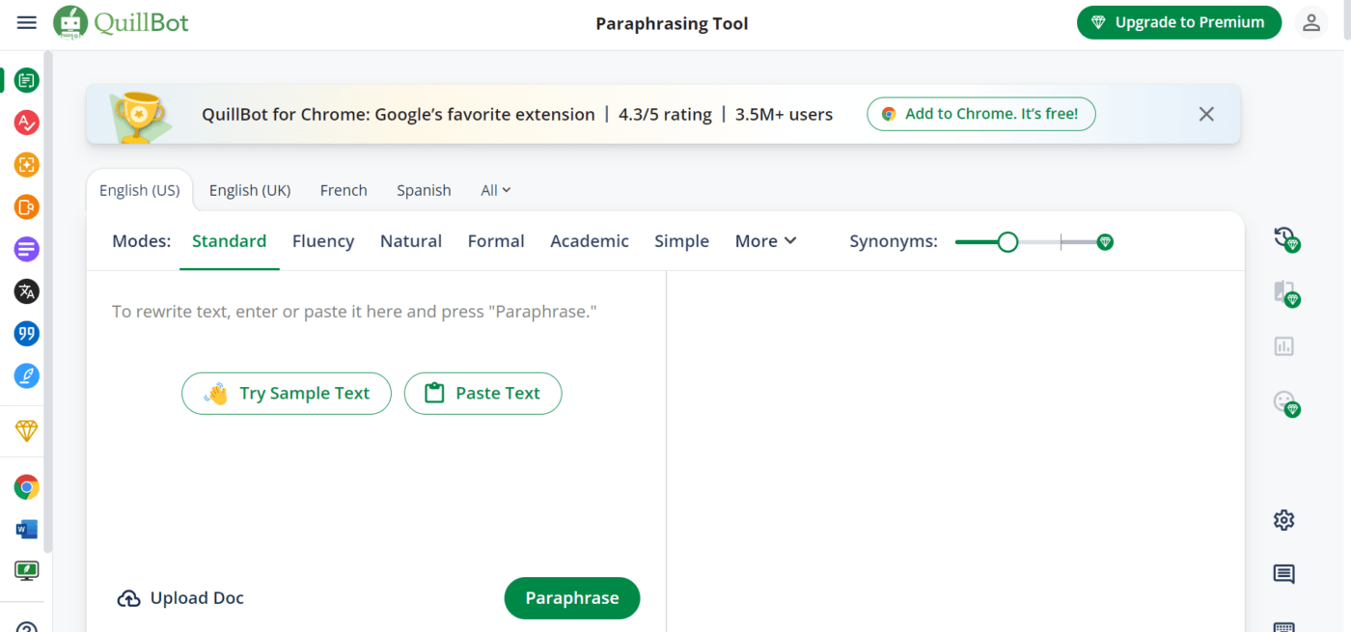The width and height of the screenshot is (1351, 632).
Task: Dismiss the Chrome extension banner
Action: (x=1206, y=114)
